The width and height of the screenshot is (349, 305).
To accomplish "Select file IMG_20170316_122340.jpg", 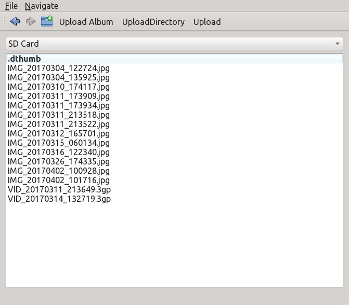I will [175, 152].
